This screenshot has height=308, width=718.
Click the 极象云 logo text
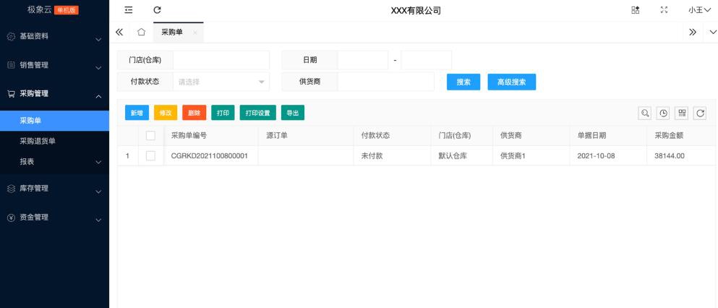40,10
